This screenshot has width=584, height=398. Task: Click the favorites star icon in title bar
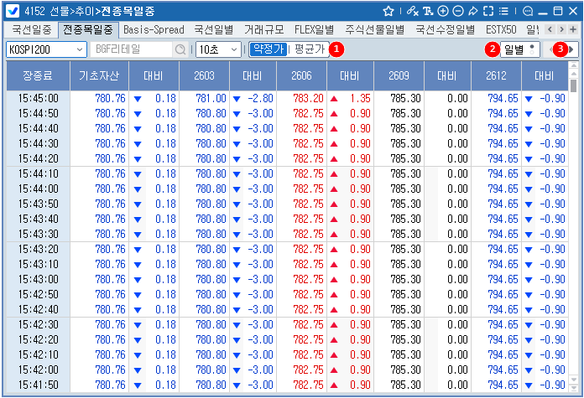point(388,12)
